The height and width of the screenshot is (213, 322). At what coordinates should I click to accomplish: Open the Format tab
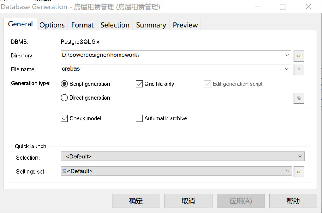pyautogui.click(x=83, y=25)
